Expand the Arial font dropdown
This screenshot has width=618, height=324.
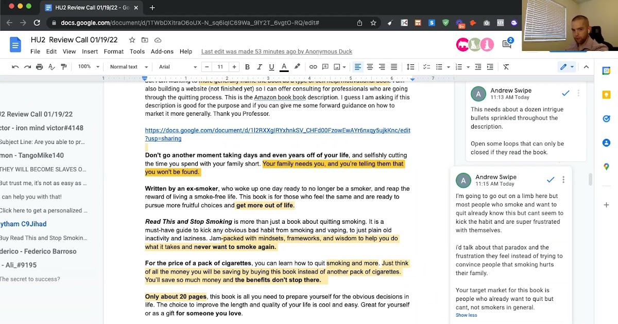[178, 67]
